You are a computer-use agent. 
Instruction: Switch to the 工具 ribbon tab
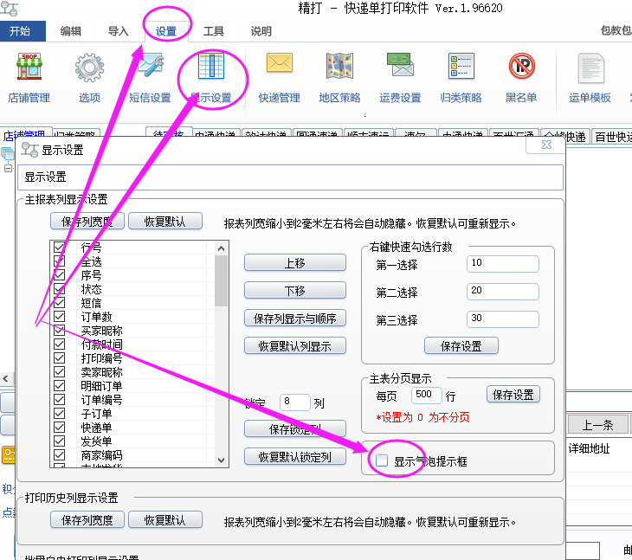click(213, 31)
